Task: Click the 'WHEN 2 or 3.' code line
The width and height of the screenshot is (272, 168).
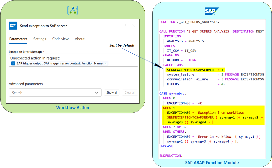Action: coord(175,127)
